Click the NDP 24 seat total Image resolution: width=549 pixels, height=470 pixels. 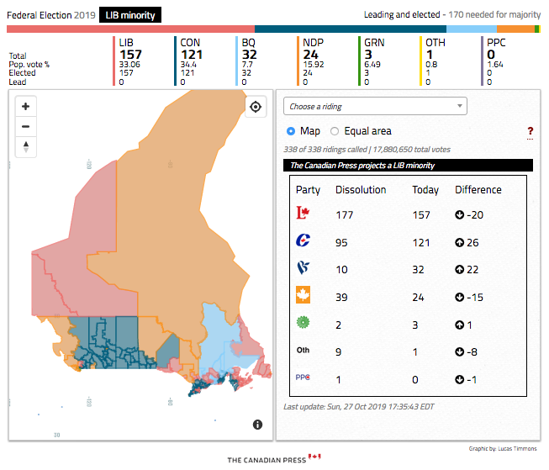[x=311, y=55]
